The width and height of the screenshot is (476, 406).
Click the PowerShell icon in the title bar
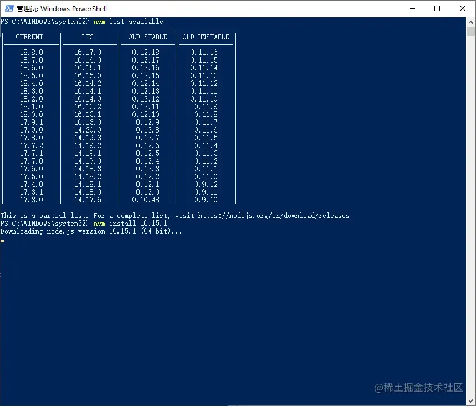click(9, 8)
